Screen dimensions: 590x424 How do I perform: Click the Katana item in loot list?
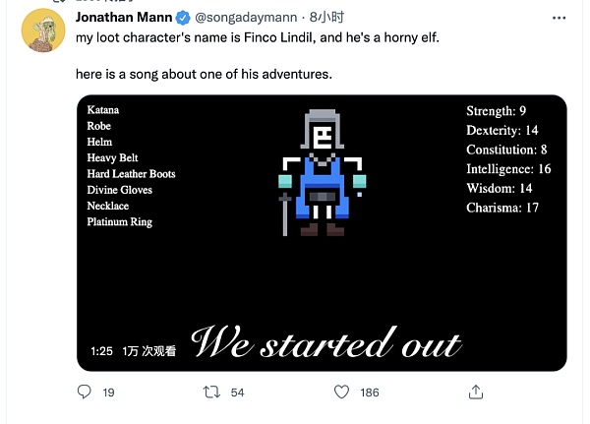103,110
